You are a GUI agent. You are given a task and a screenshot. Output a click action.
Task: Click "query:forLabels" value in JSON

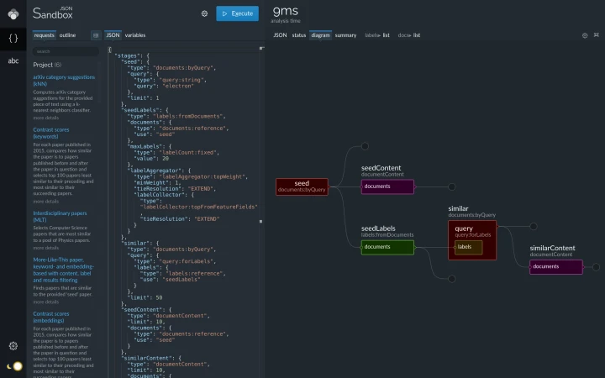click(187, 261)
